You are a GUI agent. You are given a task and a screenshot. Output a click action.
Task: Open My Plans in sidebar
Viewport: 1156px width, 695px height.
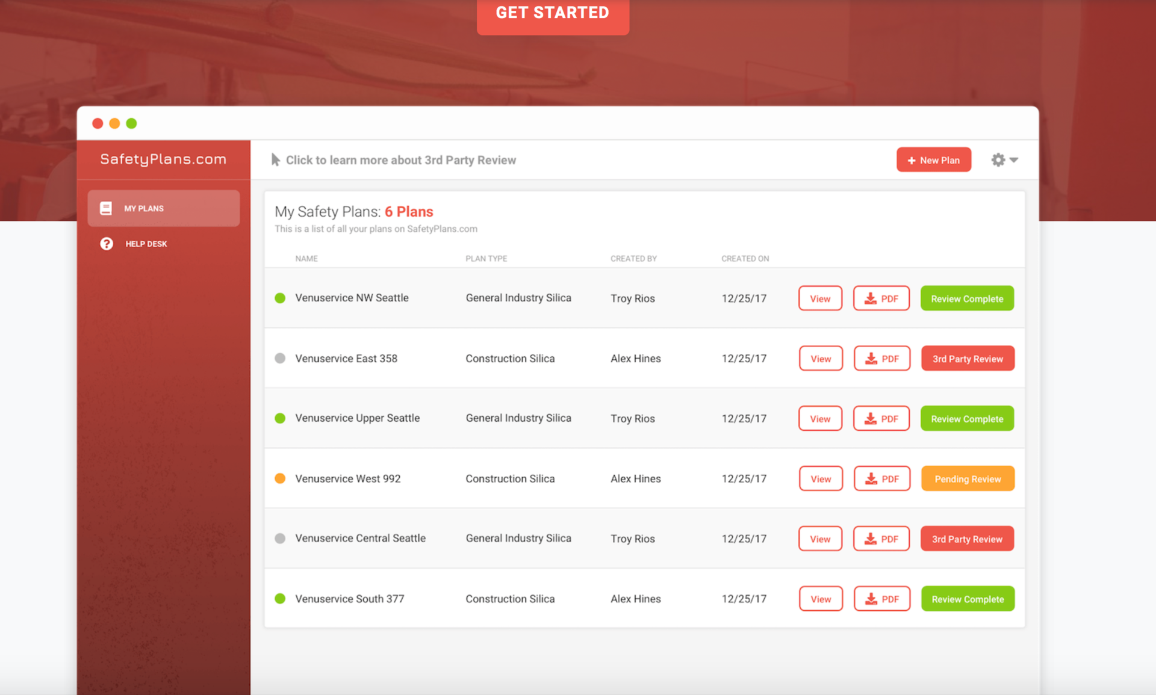164,208
